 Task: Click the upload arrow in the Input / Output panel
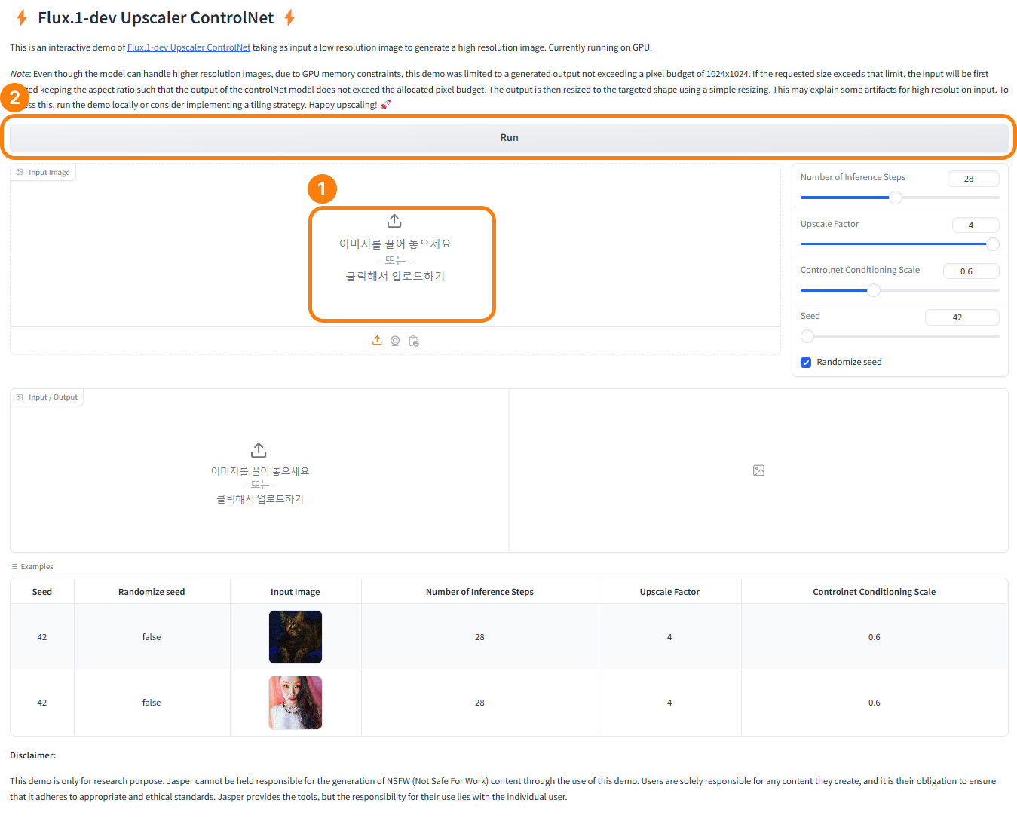click(x=259, y=450)
